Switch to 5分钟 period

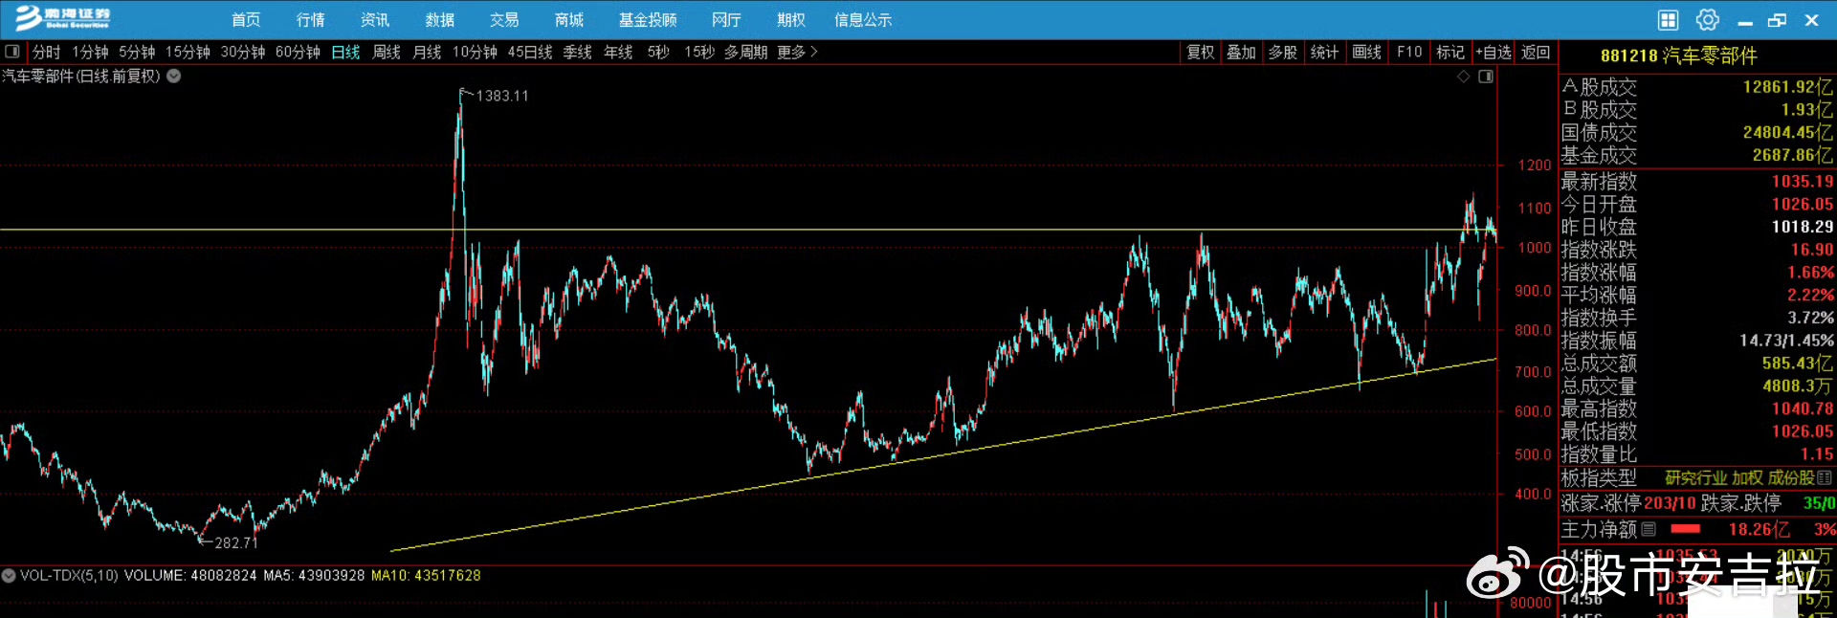click(137, 52)
